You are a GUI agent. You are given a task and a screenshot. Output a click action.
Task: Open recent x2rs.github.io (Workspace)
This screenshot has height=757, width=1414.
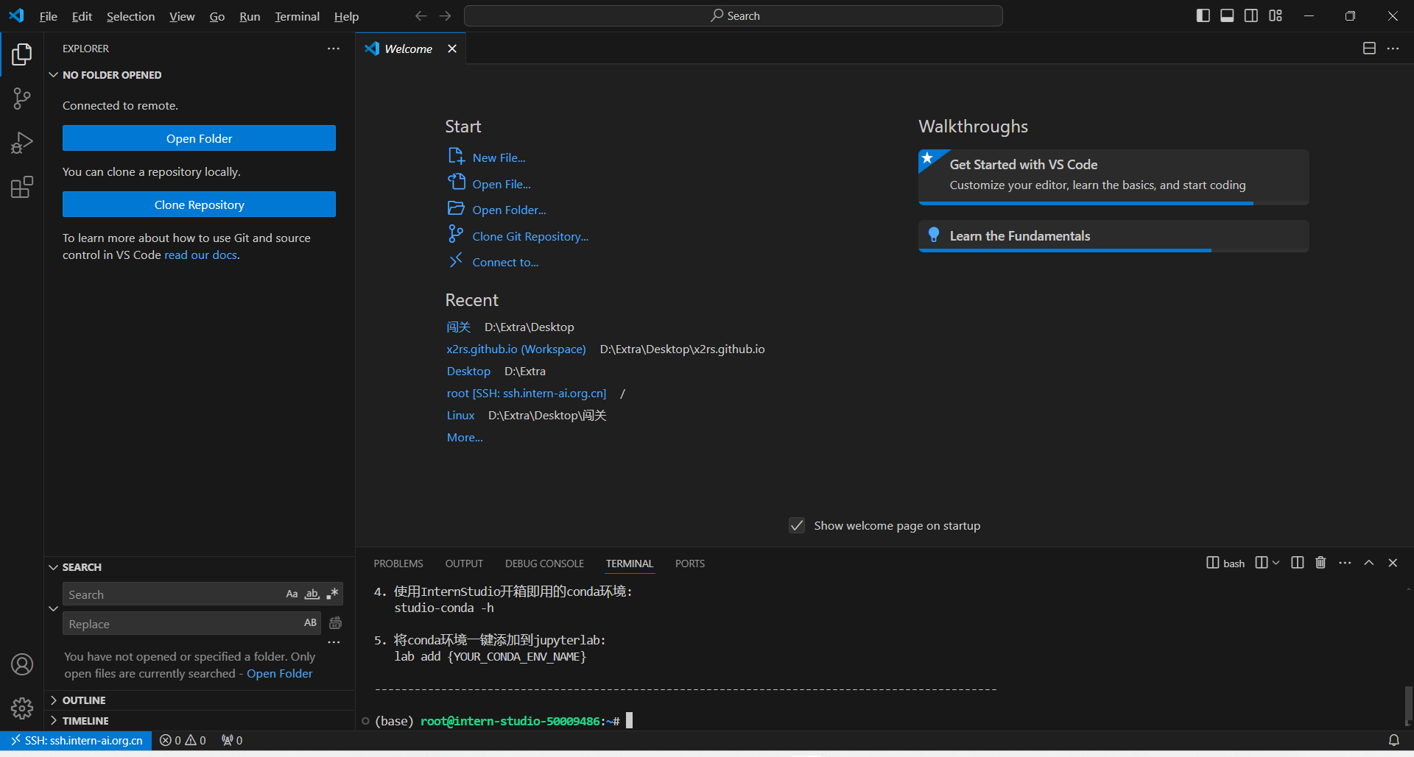pyautogui.click(x=516, y=349)
